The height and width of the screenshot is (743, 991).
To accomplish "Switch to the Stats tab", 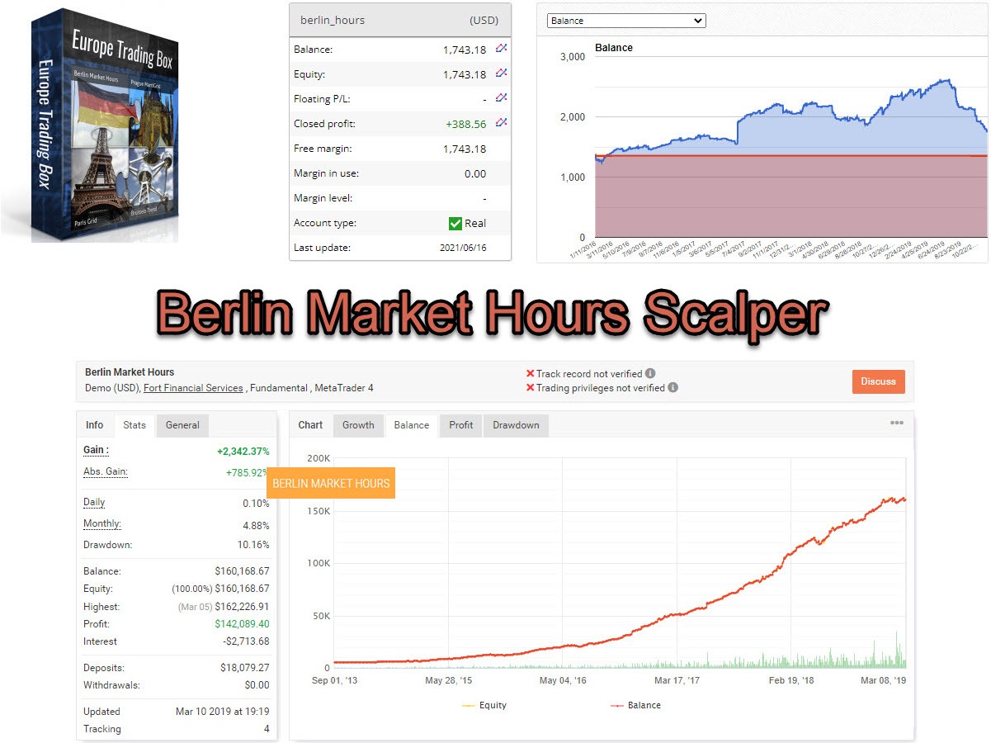I will click(x=134, y=425).
